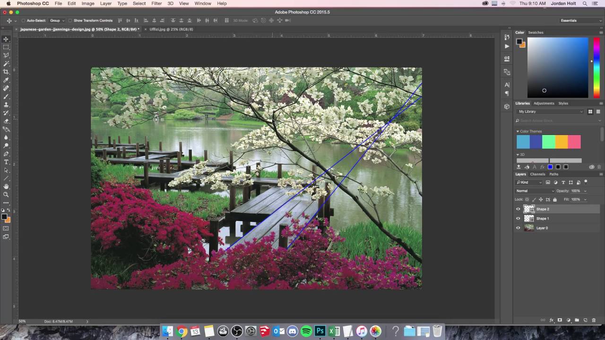Click the pink Color Themes swatch
The height and width of the screenshot is (340, 605).
click(x=574, y=142)
